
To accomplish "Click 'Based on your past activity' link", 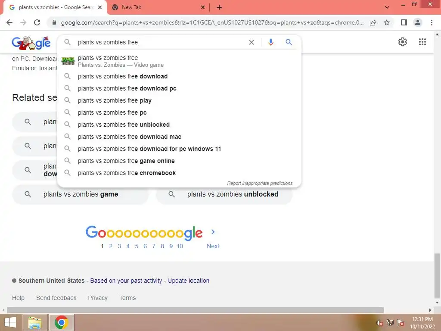I will 126,281.
